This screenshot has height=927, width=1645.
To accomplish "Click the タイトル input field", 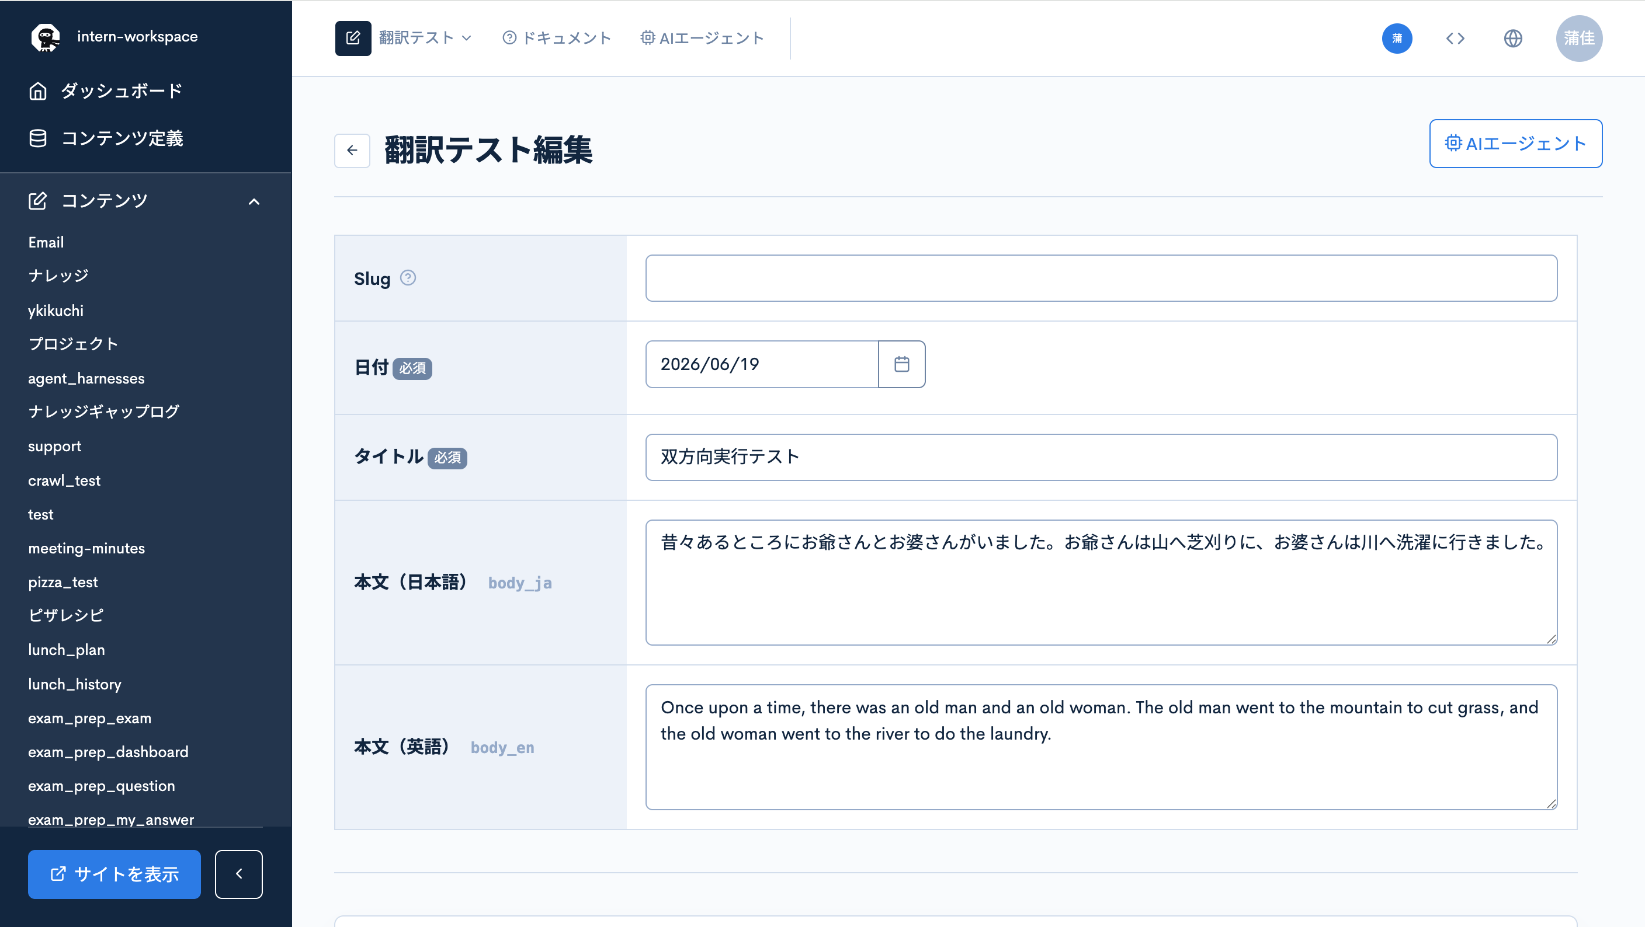I will (x=1101, y=458).
